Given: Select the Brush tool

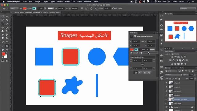Looking at the screenshot, I should [x=7, y=27].
